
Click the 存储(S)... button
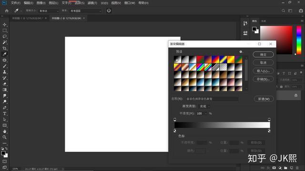pyautogui.click(x=263, y=79)
